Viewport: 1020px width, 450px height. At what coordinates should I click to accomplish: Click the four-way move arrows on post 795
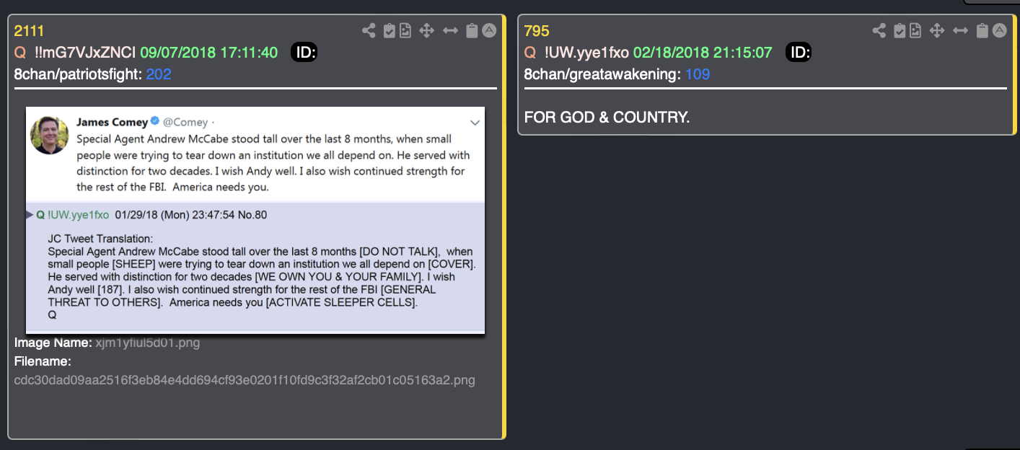(936, 30)
